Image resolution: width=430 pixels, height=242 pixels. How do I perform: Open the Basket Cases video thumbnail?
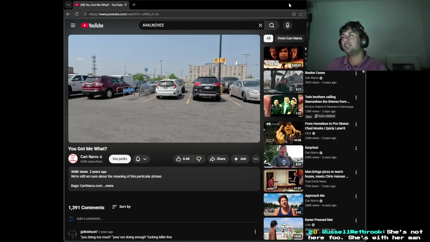(x=283, y=82)
